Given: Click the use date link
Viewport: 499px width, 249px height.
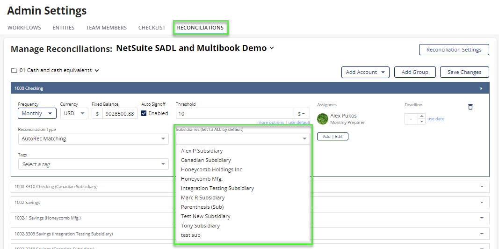Looking at the screenshot, I should [436, 119].
